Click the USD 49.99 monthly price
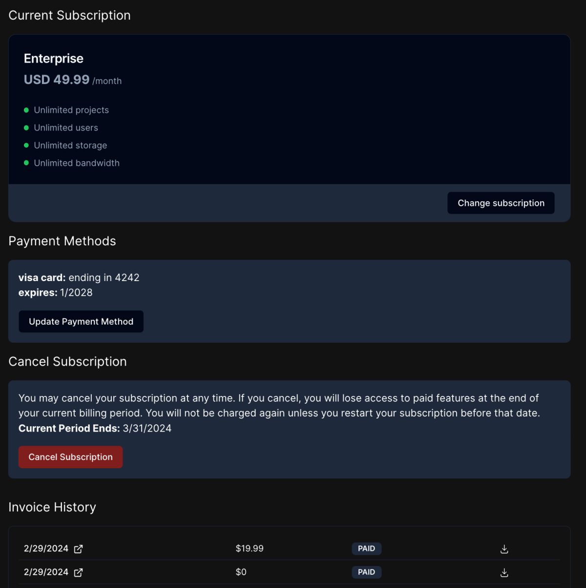586x588 pixels. coord(57,80)
